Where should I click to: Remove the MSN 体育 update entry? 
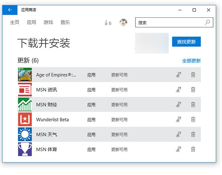pos(193,149)
